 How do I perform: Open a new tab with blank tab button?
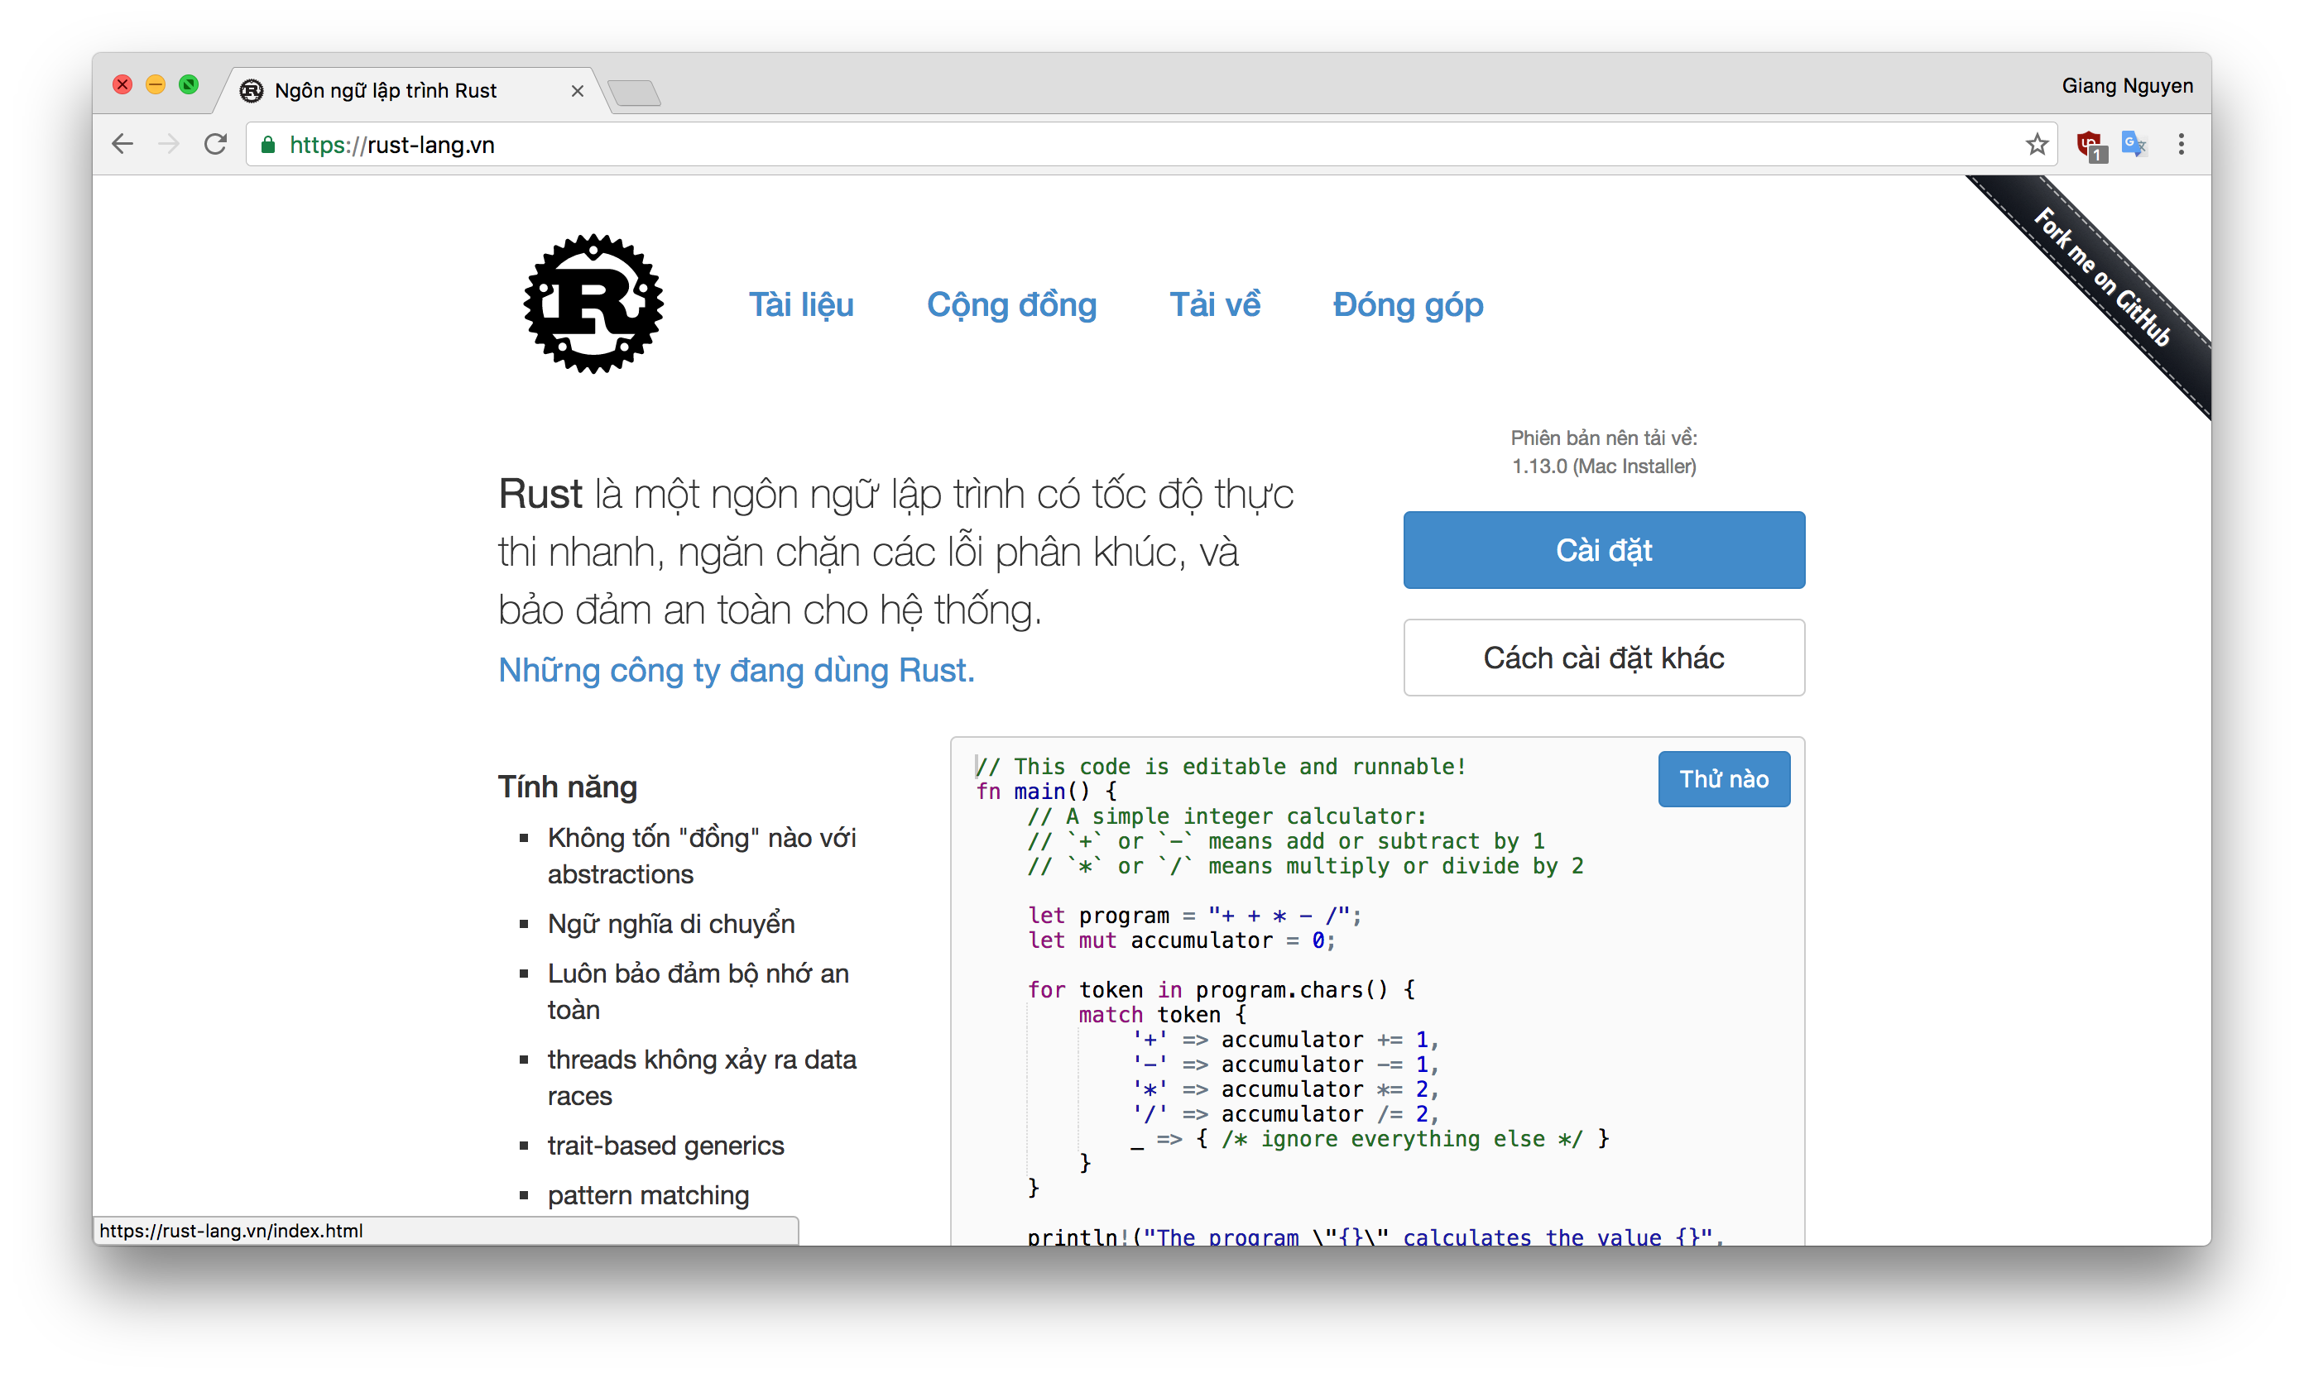click(x=635, y=93)
